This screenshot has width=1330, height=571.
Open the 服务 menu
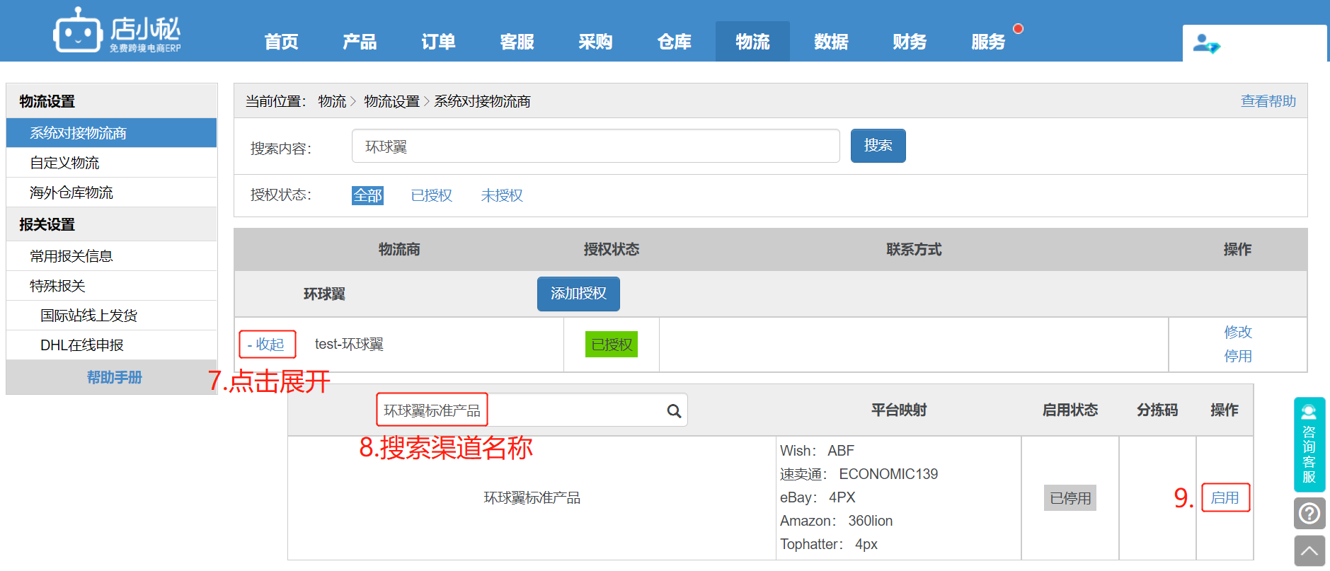(988, 42)
